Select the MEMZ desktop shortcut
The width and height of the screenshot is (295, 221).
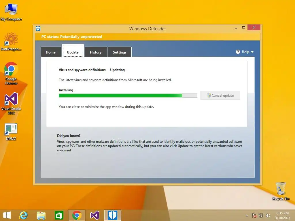click(11, 132)
